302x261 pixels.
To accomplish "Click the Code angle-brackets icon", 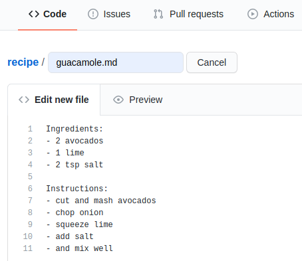I will [x=34, y=14].
